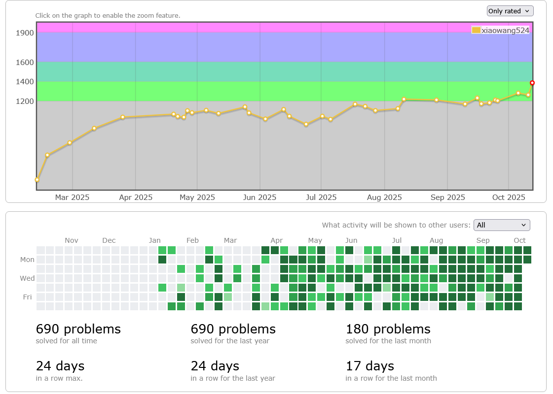Click "17 days" in a row last month
Screen dimensions: 553x394
[370, 366]
